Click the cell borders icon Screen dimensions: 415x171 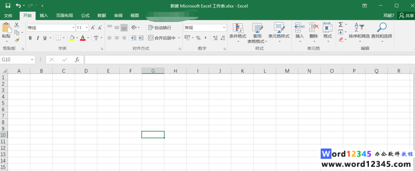click(58, 38)
